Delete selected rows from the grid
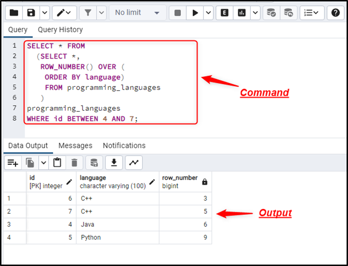The height and width of the screenshot is (266, 348). pyautogui.click(x=74, y=162)
